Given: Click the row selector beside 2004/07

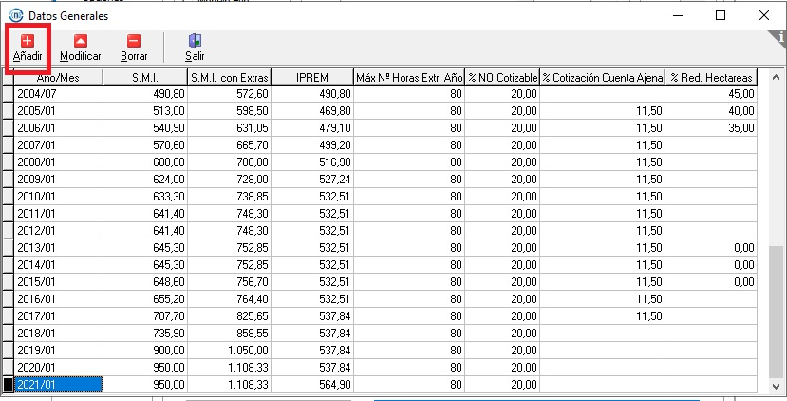Looking at the screenshot, I should click(x=8, y=93).
